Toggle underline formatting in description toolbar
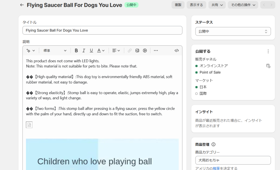This screenshot has width=280, height=170. point(91,51)
